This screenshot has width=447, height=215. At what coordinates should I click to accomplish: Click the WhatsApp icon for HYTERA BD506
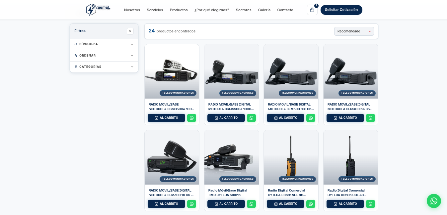click(x=370, y=204)
